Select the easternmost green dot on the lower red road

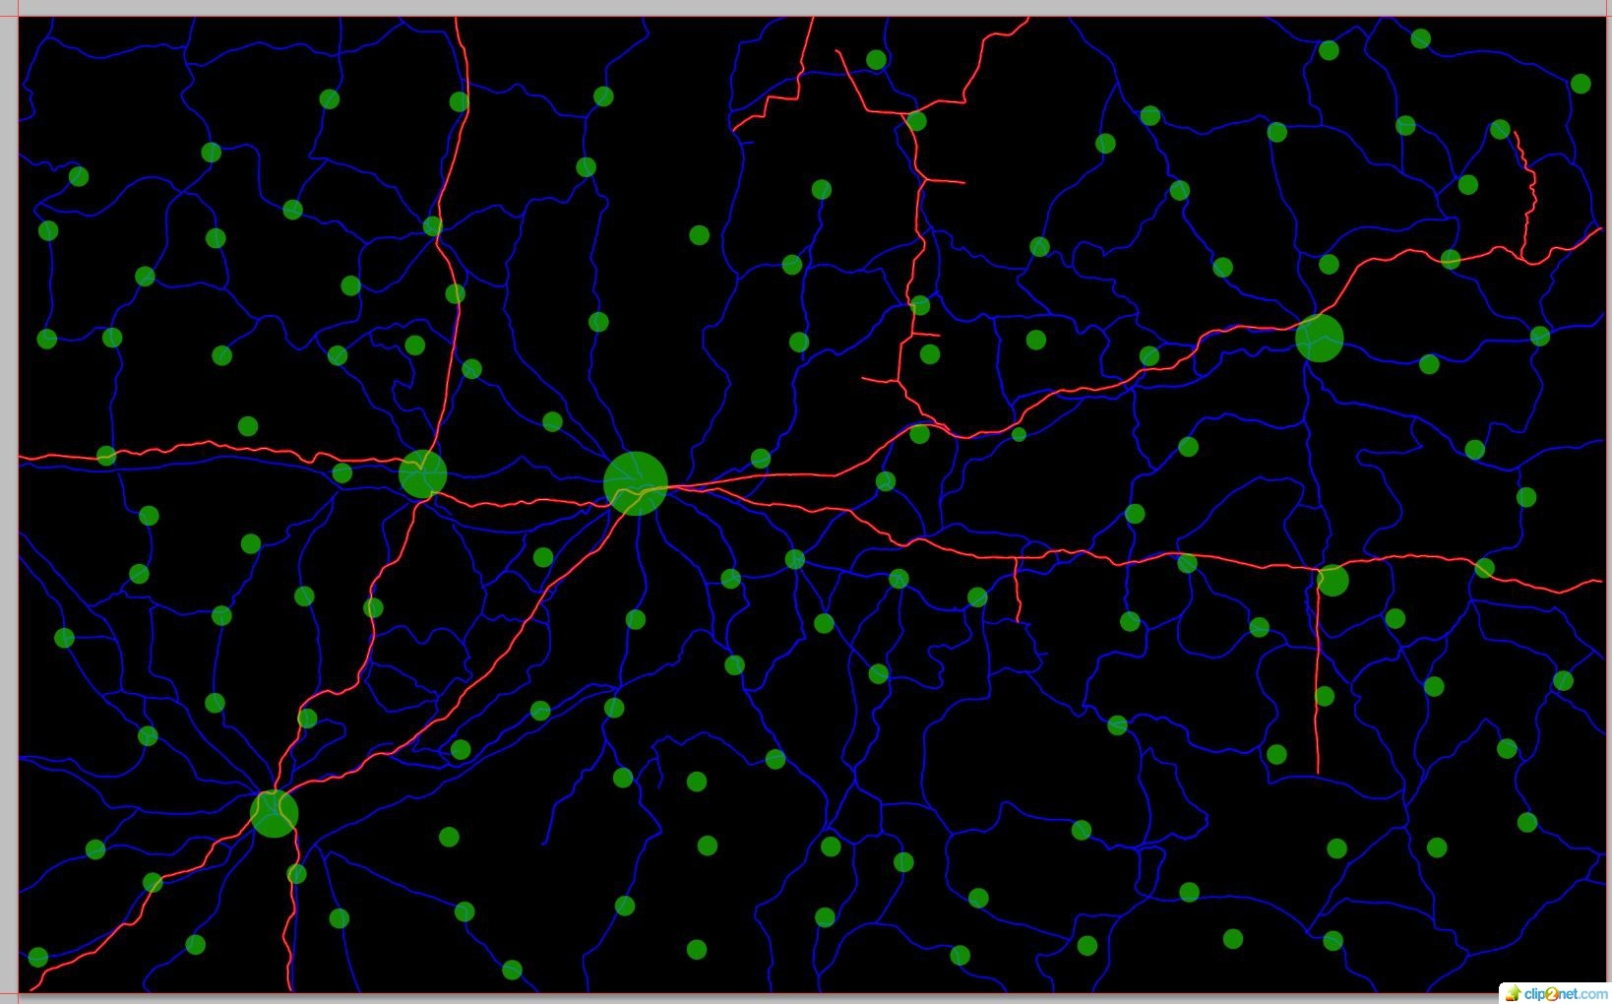1484,568
